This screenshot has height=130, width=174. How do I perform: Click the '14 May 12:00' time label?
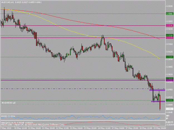104,128
